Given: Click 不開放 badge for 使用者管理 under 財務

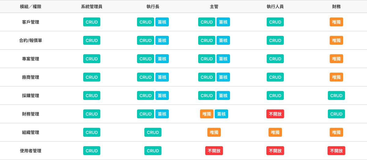Looking at the screenshot, I should pos(336,151).
